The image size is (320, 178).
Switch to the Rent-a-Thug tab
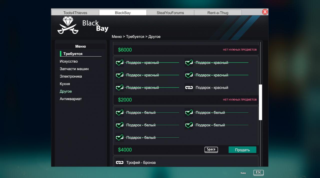pos(218,13)
